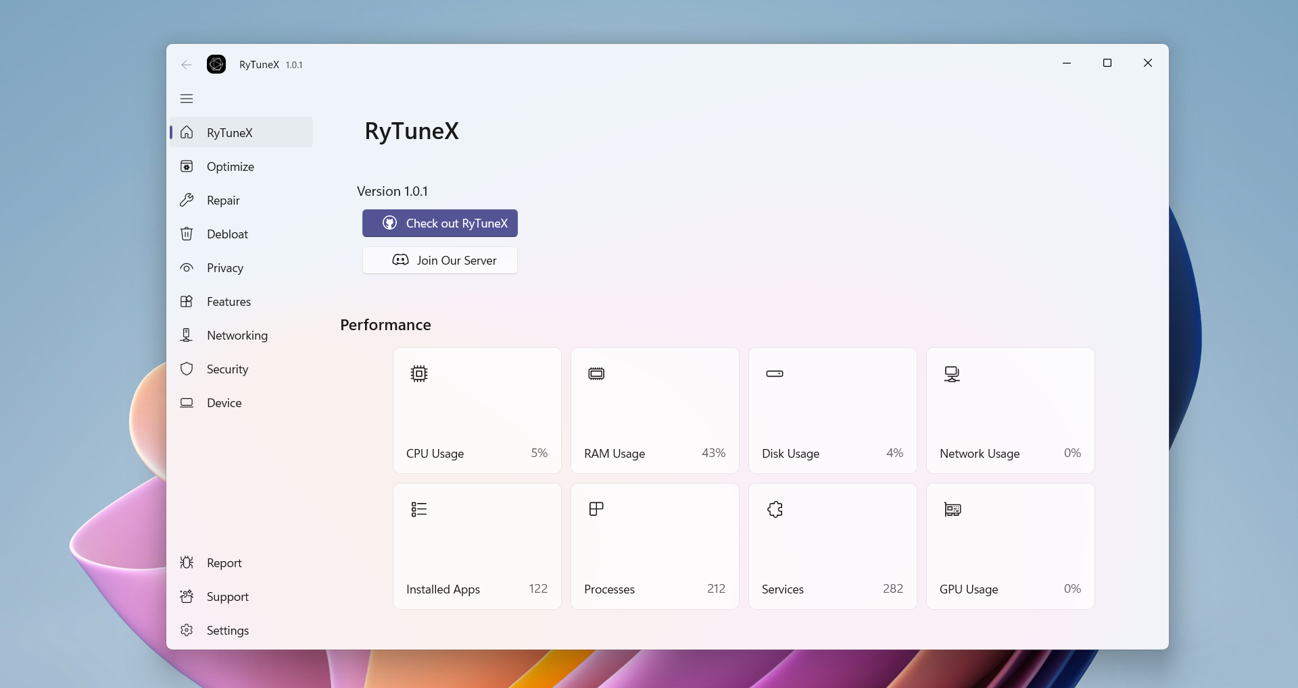Open the Settings gear icon
Image resolution: width=1298 pixels, height=688 pixels.
click(187, 631)
